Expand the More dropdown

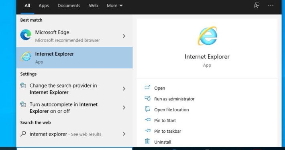coord(115,6)
